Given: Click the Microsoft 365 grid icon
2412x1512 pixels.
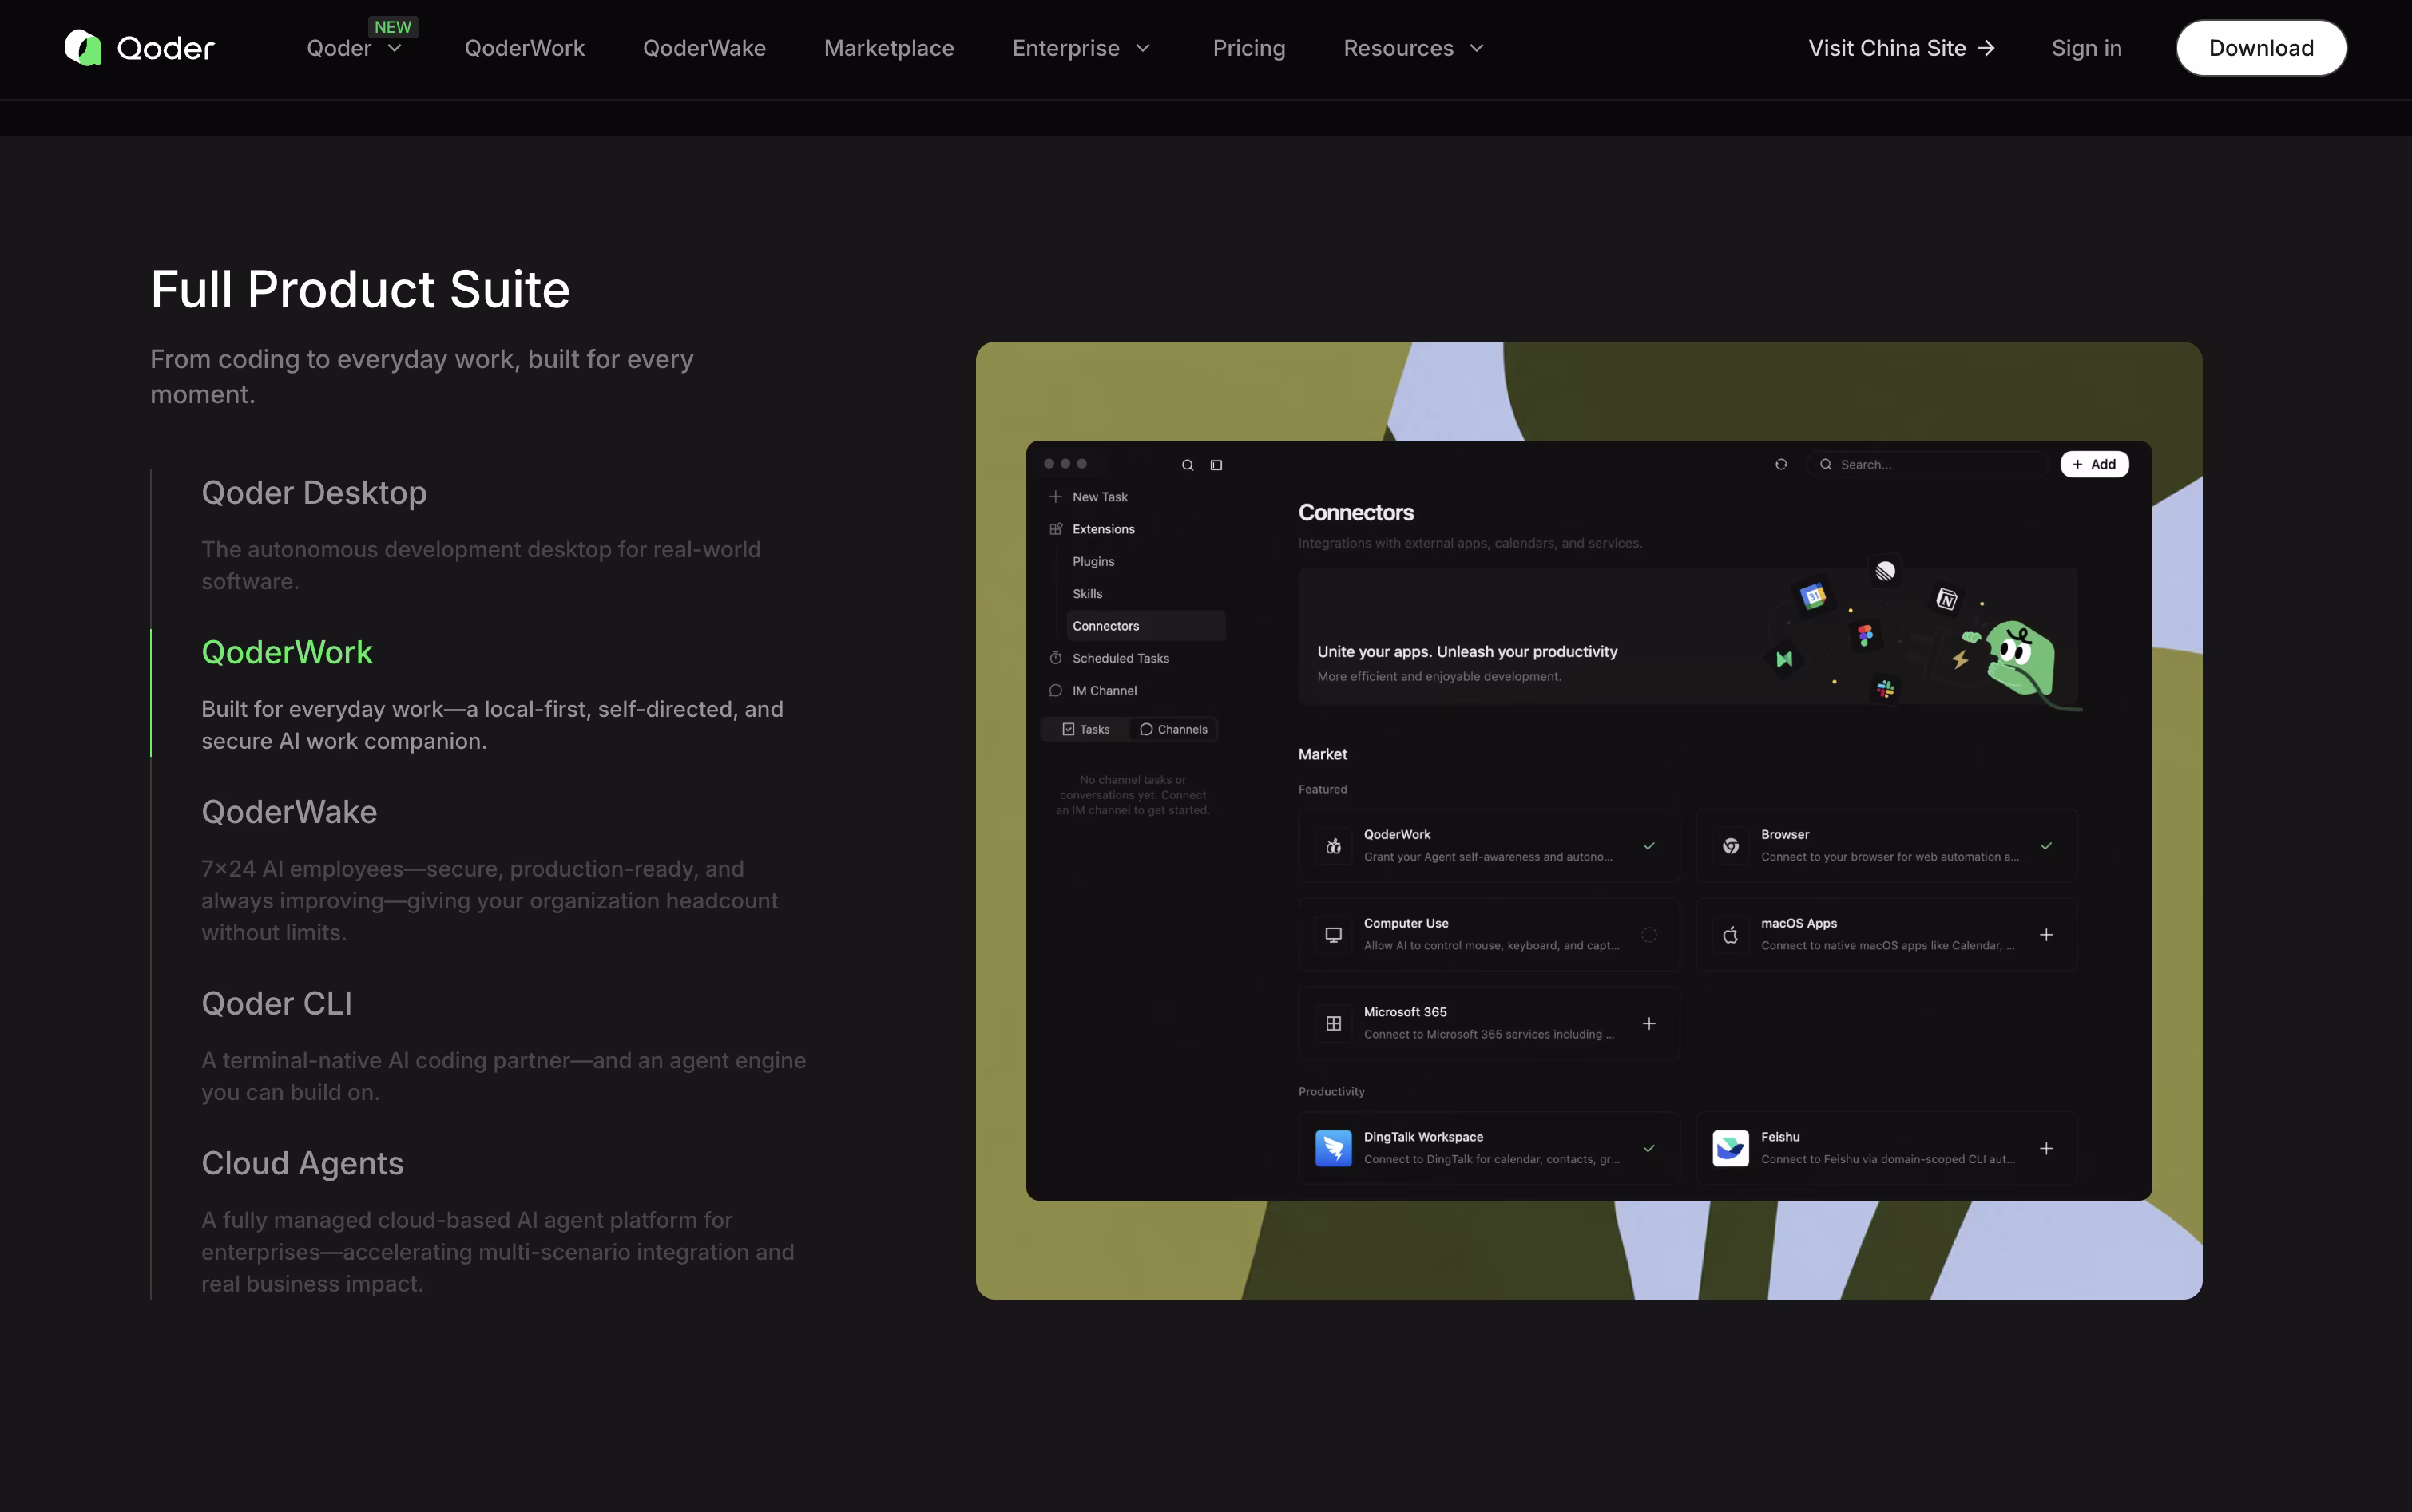Looking at the screenshot, I should point(1334,1024).
